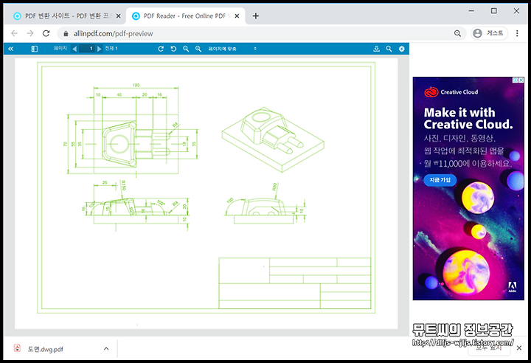This screenshot has width=531, height=363.
Task: View site security lock info
Action: click(x=66, y=33)
